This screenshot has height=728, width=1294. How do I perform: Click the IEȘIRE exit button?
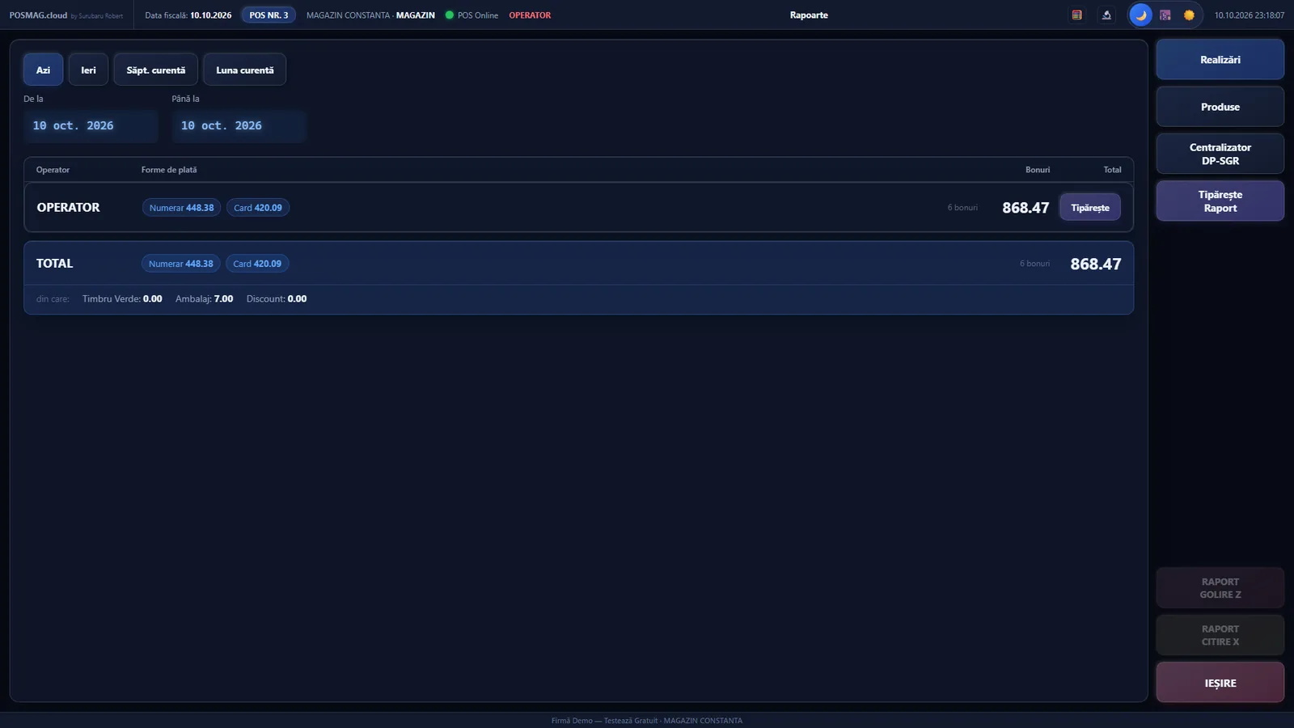1220,683
